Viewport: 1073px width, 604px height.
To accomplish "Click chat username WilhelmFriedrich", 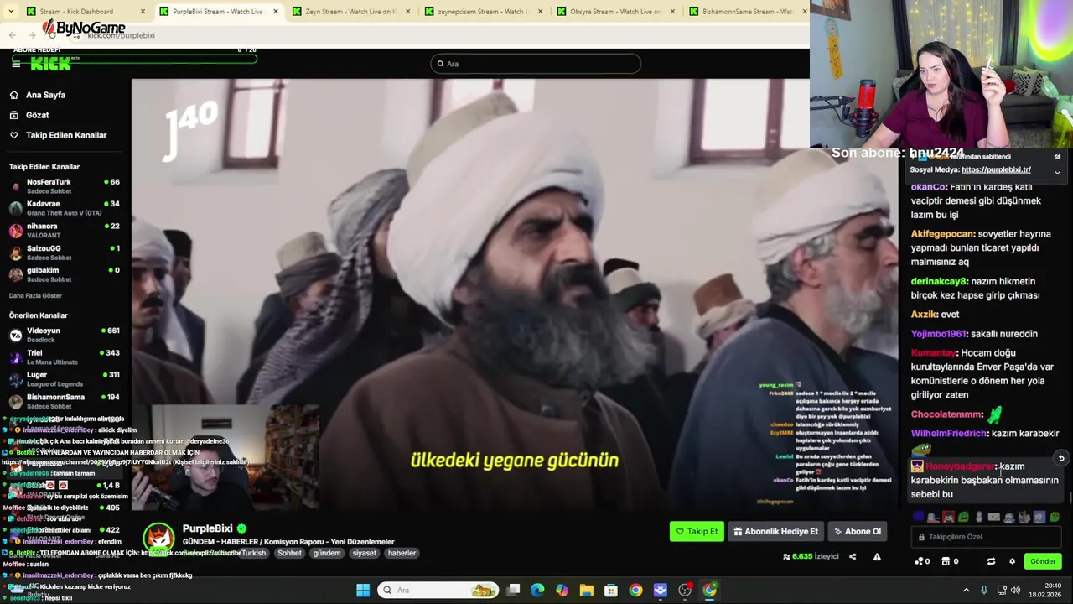I will click(948, 433).
